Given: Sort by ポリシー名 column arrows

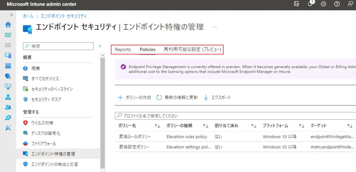Looking at the screenshot, I should 157,126.
